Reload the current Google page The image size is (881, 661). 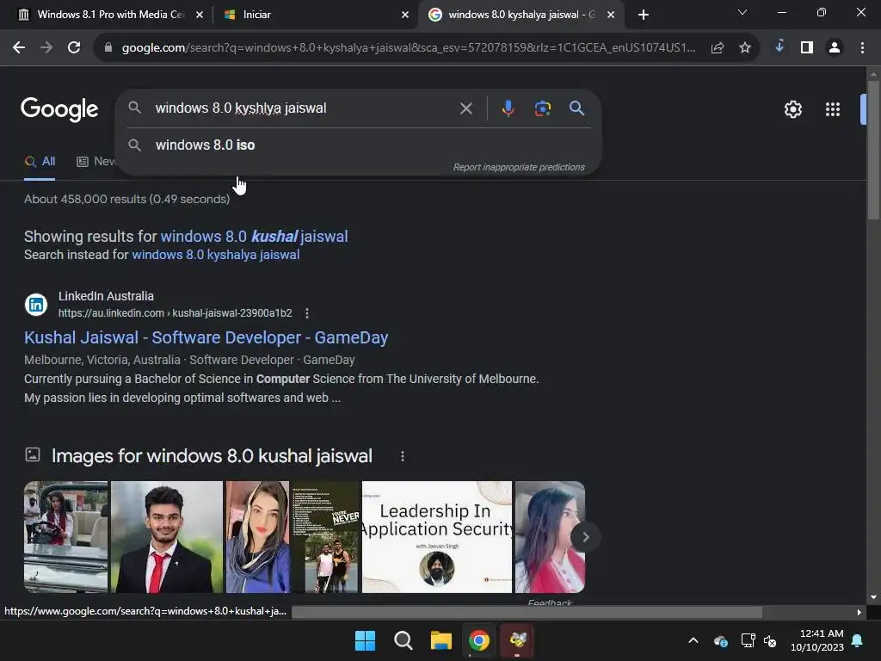pyautogui.click(x=74, y=48)
